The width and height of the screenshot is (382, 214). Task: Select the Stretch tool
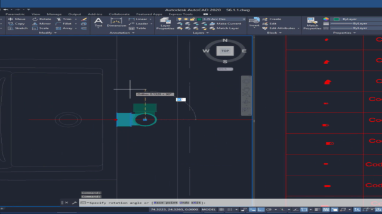(17, 28)
